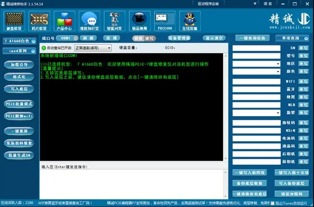Click the 一键查询信息 button
This screenshot has height=207, width=314.
pos(252,38)
